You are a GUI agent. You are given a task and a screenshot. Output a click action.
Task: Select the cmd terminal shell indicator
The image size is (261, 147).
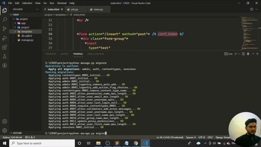click(228, 54)
